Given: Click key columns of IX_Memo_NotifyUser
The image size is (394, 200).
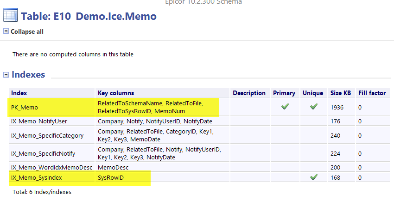Looking at the screenshot, I should (x=155, y=121).
